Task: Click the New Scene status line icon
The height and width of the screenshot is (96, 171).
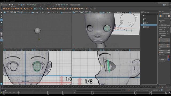Action: (10, 5)
